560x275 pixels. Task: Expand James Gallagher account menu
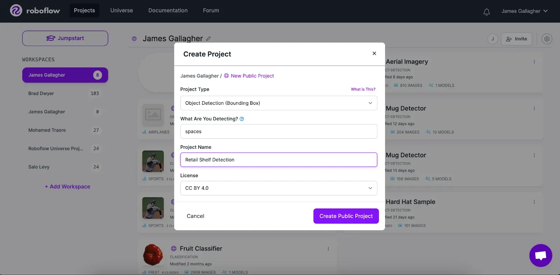click(524, 11)
